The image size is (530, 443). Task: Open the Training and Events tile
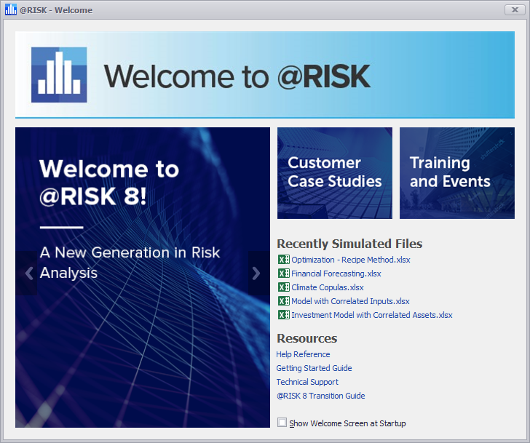tap(456, 173)
